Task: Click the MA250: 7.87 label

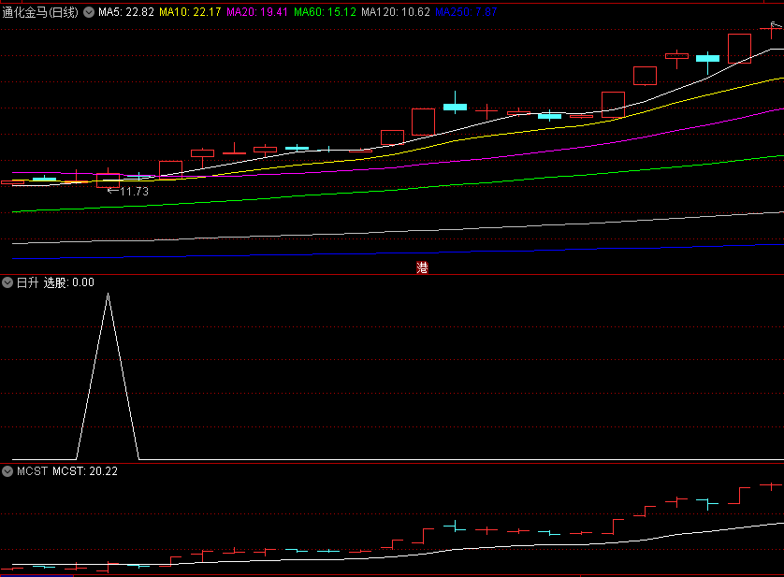Action: [466, 12]
